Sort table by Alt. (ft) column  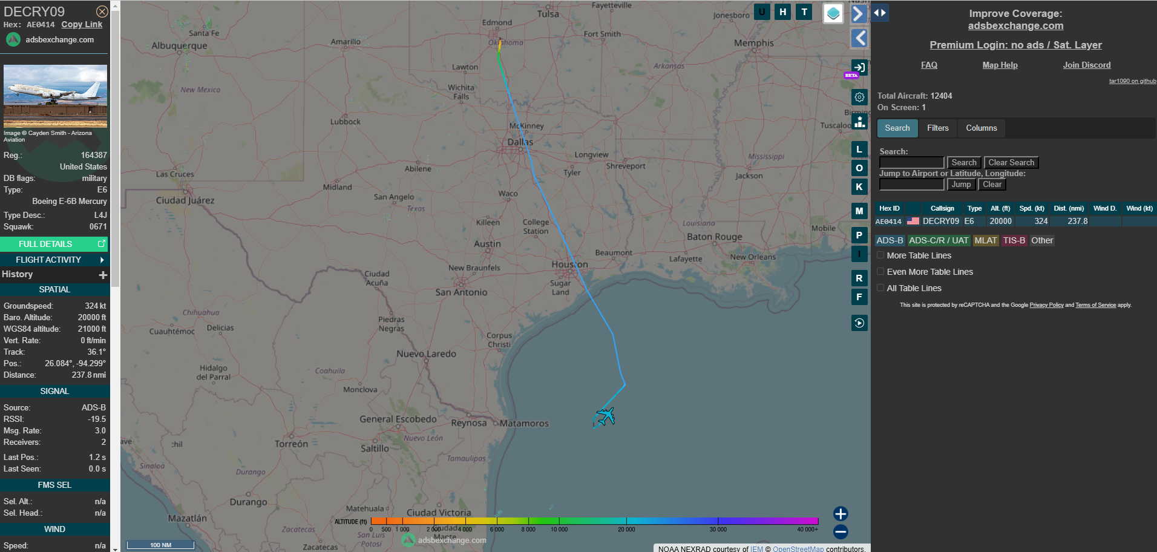1000,208
